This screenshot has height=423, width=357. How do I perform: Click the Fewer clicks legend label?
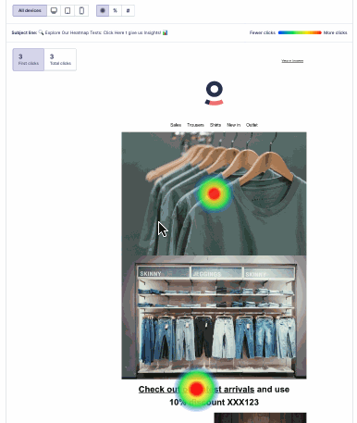(263, 32)
